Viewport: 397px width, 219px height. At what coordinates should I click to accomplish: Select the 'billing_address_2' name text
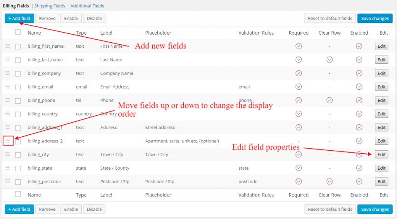pyautogui.click(x=45, y=141)
